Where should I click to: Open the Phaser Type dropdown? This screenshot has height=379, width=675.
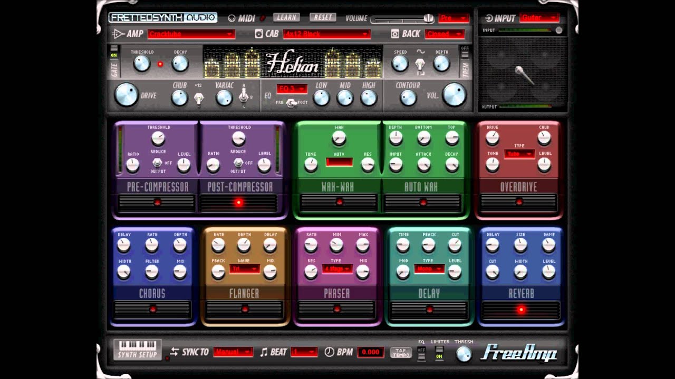[x=336, y=268]
